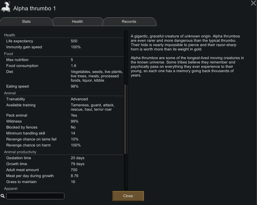Click the magnifying glass search icon

(x=3, y=196)
